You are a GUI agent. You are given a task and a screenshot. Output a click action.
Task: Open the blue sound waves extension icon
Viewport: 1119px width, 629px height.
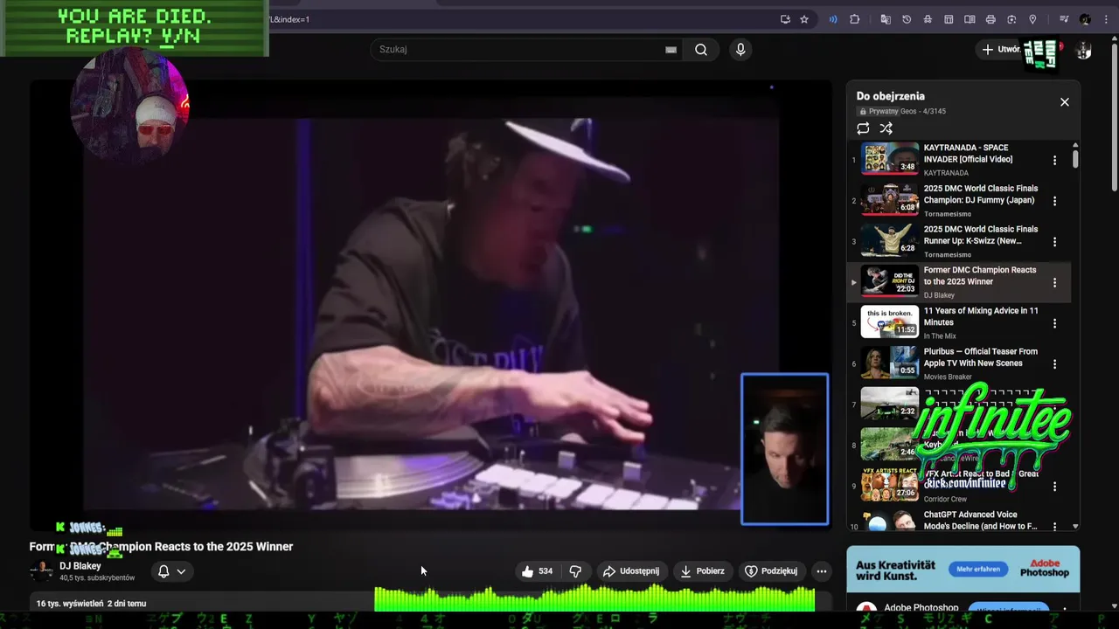(833, 19)
